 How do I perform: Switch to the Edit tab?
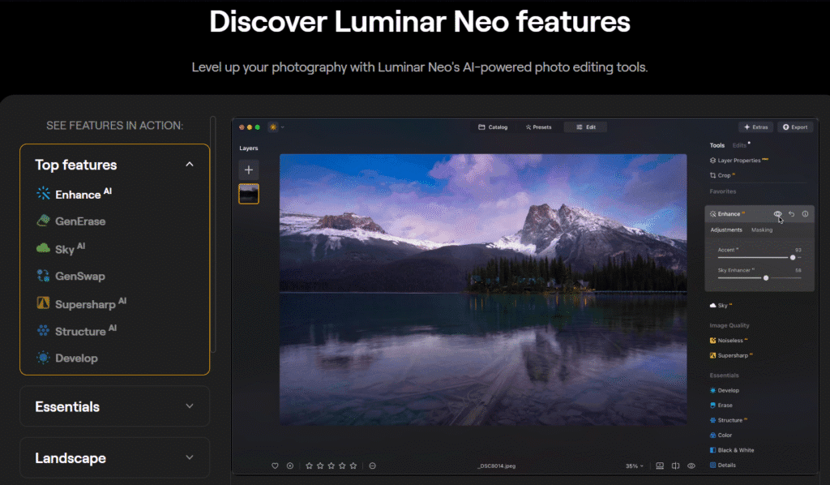pyautogui.click(x=586, y=127)
